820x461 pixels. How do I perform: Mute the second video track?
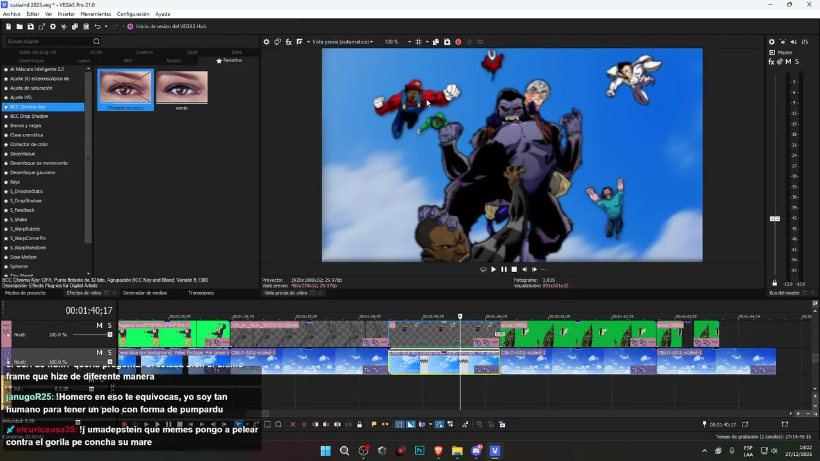(99, 353)
